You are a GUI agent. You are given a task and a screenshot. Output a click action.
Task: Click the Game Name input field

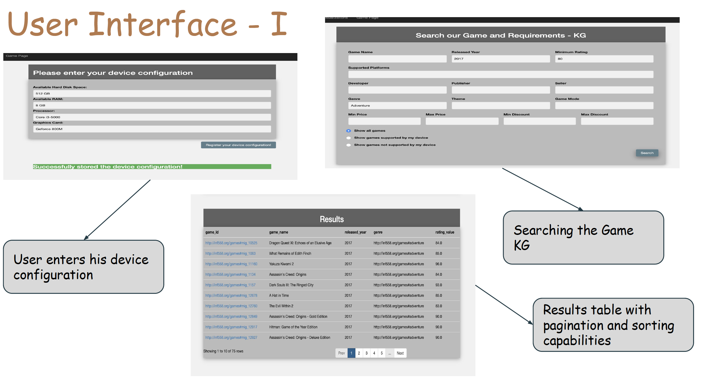point(397,59)
